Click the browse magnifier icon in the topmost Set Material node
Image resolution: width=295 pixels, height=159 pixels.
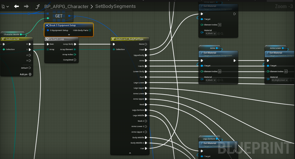222,34
